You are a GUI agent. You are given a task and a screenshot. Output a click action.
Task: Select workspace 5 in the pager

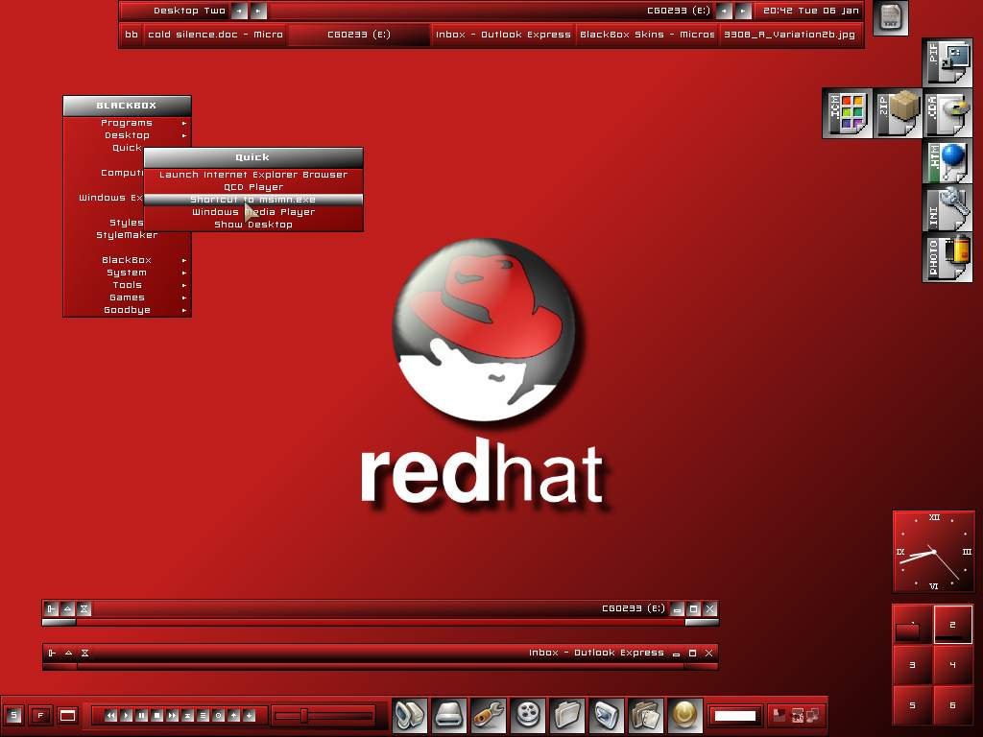(x=912, y=705)
